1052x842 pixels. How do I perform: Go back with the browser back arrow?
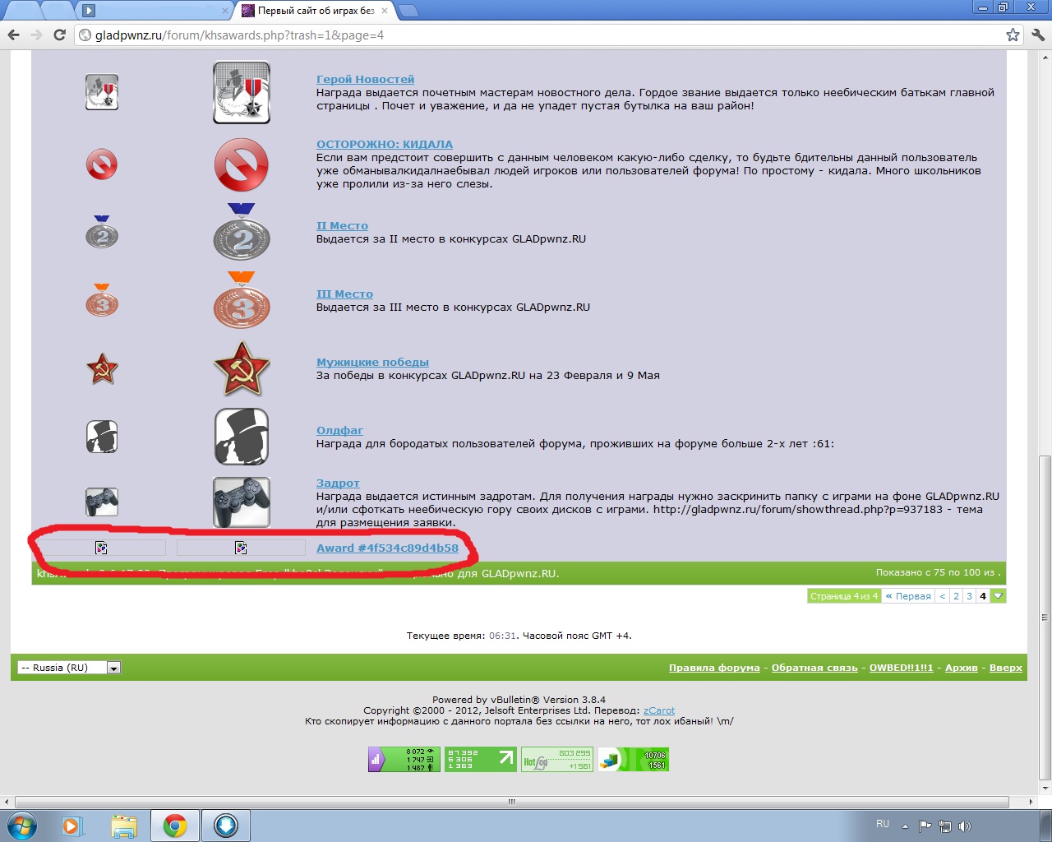tap(13, 35)
